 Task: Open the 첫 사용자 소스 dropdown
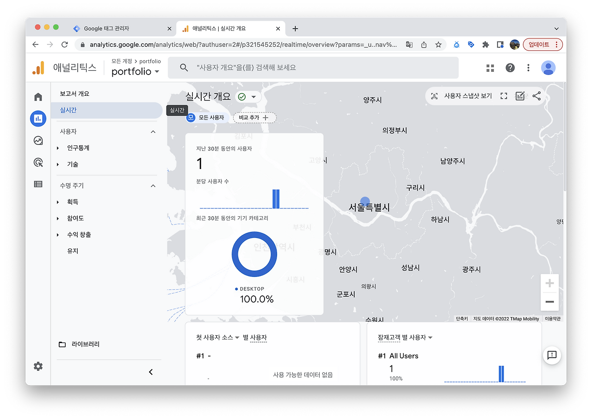click(217, 338)
